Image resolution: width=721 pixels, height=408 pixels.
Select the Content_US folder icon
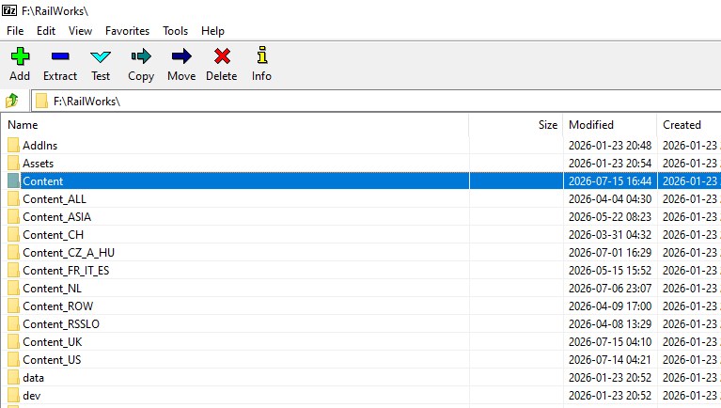(x=13, y=360)
